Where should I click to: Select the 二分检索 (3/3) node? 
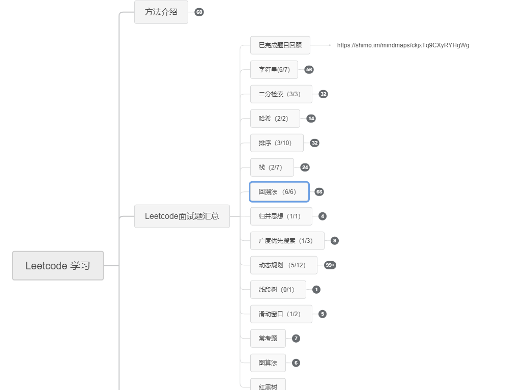[x=281, y=94]
